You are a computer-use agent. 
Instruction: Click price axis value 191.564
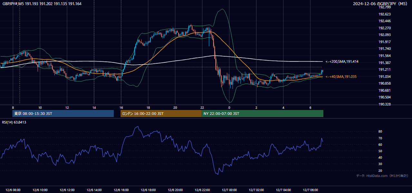click(x=385, y=56)
